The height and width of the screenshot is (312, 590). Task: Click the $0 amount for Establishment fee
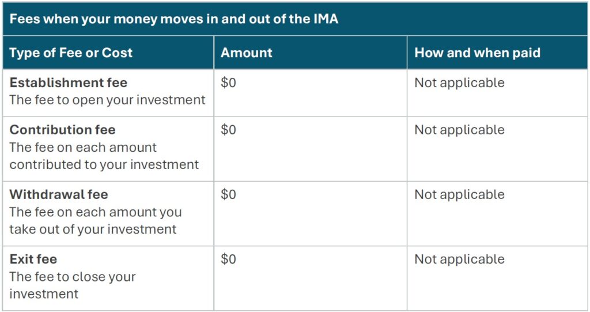point(228,82)
